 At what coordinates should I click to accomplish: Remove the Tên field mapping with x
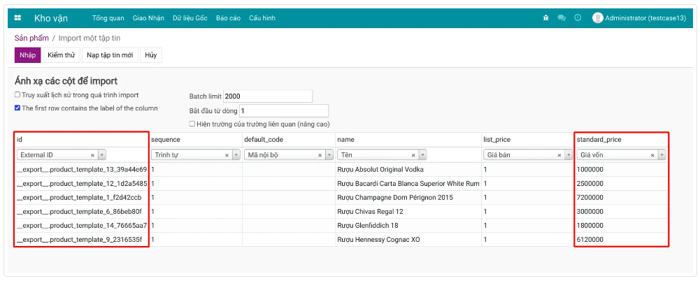point(413,155)
